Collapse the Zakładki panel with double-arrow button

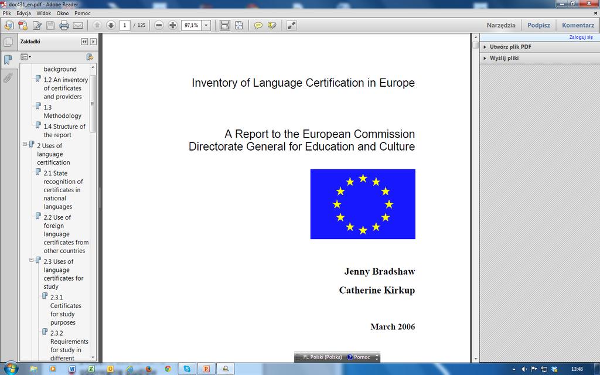click(84, 42)
